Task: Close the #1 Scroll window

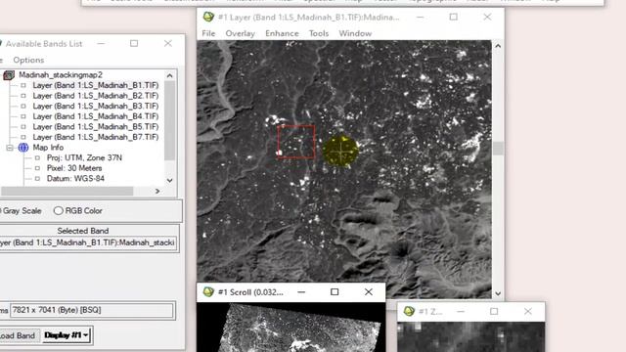Action: click(x=369, y=292)
